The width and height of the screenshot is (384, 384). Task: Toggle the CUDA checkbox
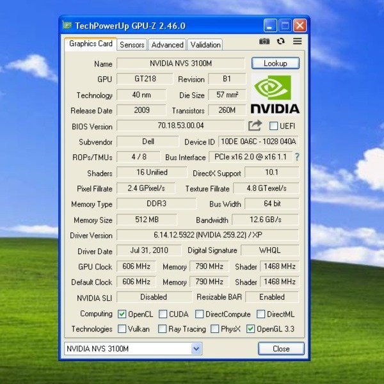(163, 314)
